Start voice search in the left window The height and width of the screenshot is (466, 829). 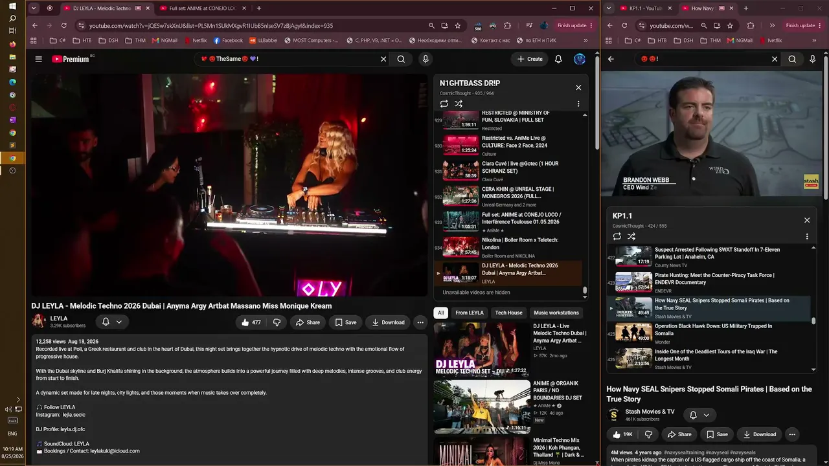click(x=426, y=59)
